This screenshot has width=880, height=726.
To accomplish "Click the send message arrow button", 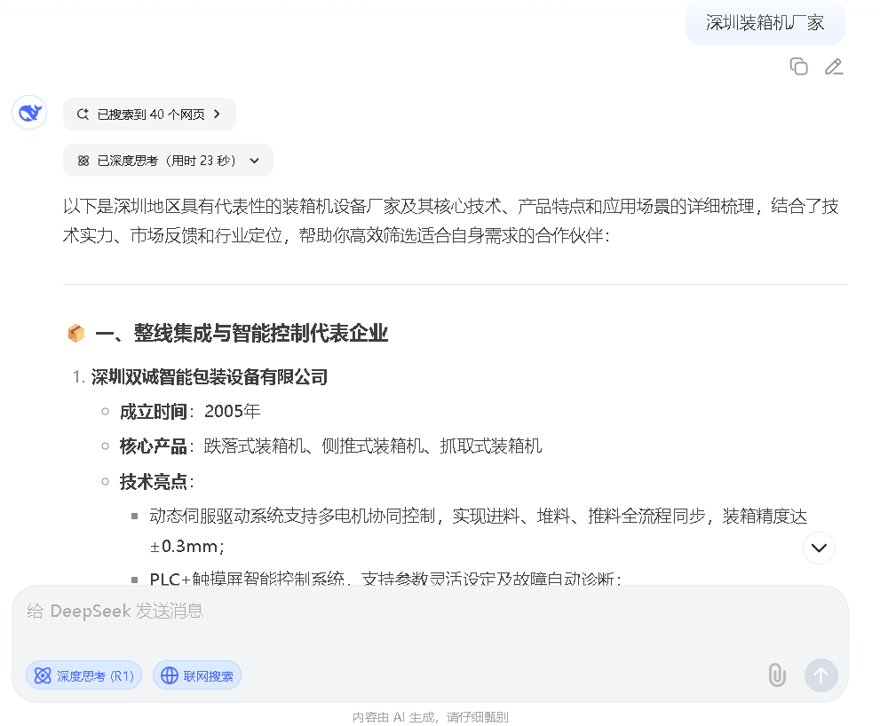I will coord(821,675).
